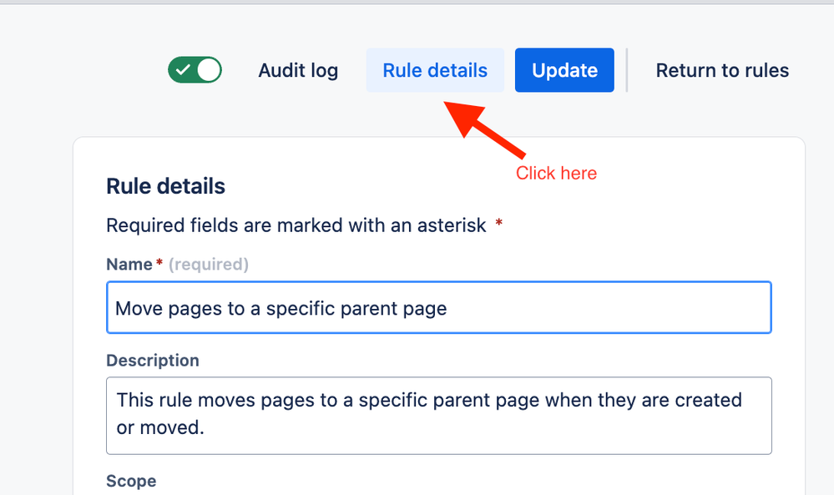The height and width of the screenshot is (495, 834).
Task: Select the Rule details button
Action: [x=435, y=70]
